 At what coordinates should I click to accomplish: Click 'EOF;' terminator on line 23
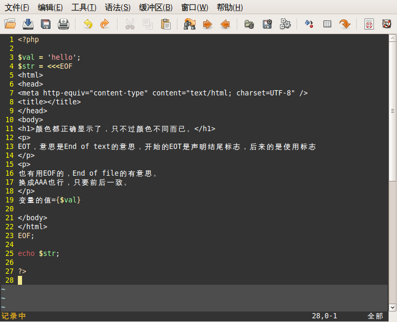click(x=26, y=236)
